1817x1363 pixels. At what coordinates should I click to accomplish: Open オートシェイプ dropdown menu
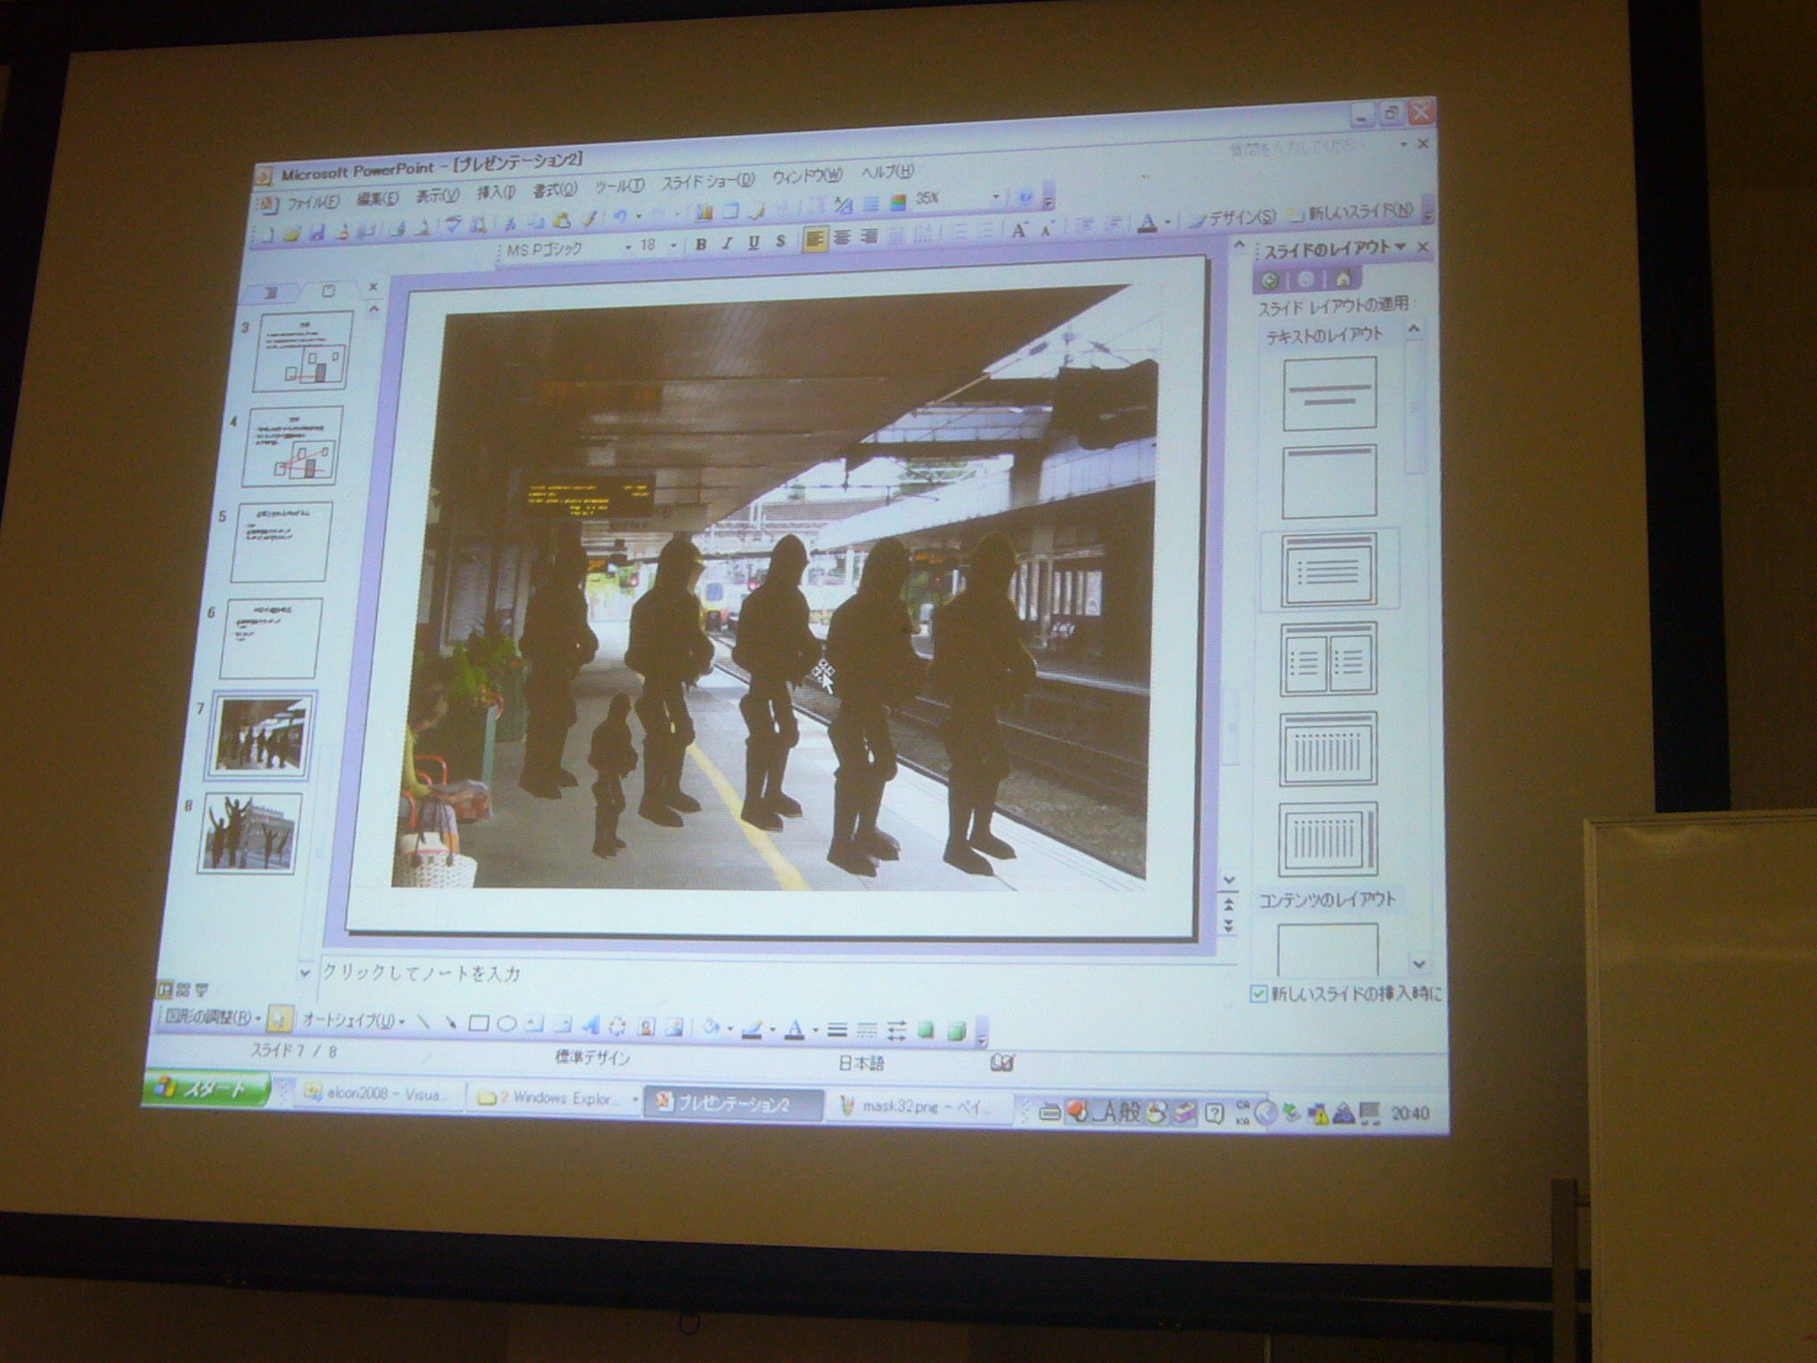353,1020
